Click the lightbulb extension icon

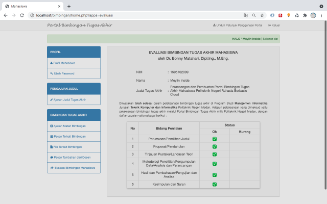(289, 15)
